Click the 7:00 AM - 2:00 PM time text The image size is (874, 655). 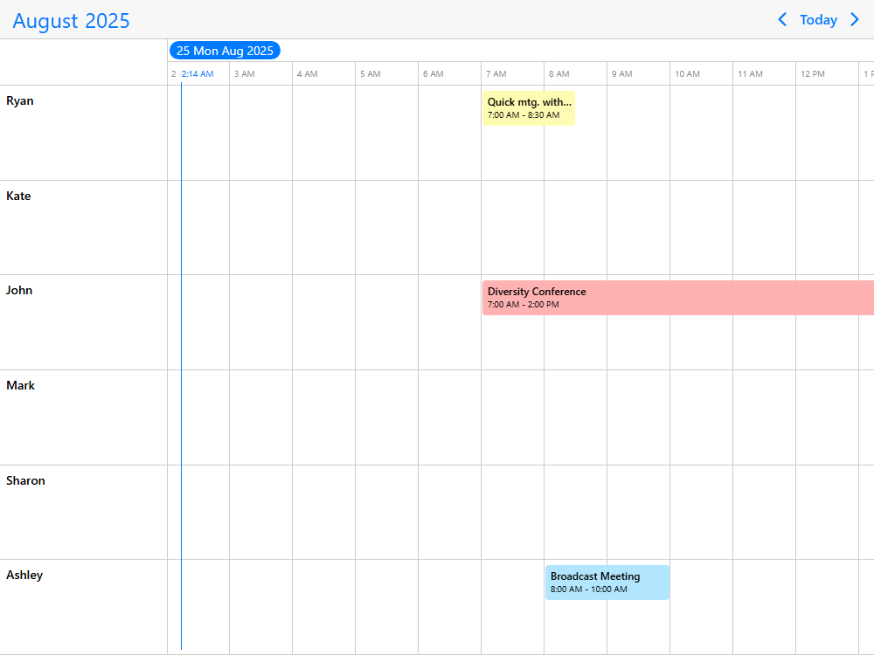[x=523, y=304]
